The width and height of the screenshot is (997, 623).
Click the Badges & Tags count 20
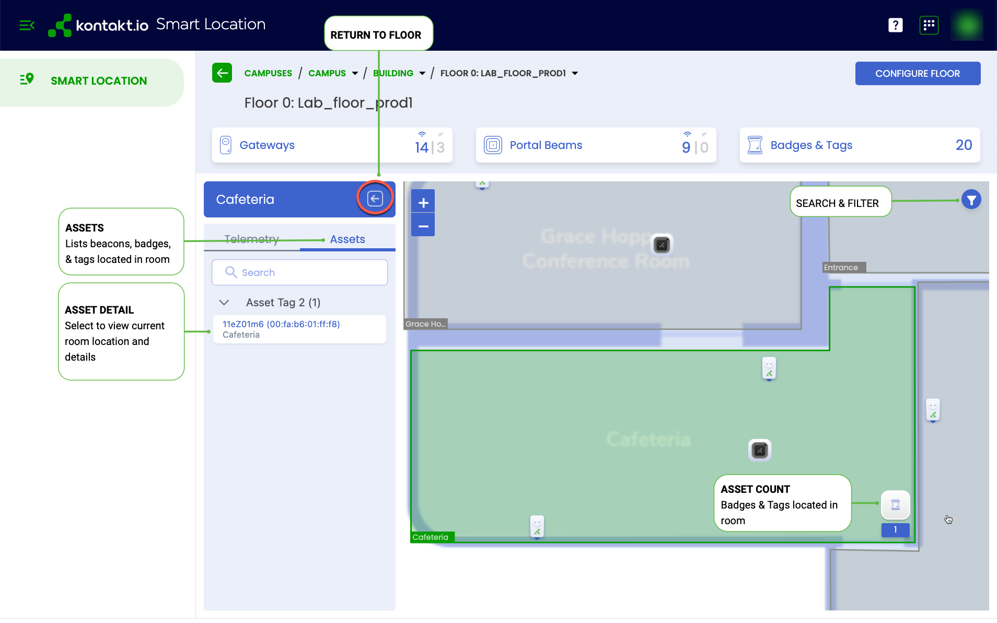coord(964,145)
